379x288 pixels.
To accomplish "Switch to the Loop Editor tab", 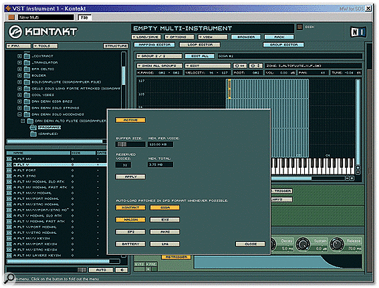I will point(200,45).
